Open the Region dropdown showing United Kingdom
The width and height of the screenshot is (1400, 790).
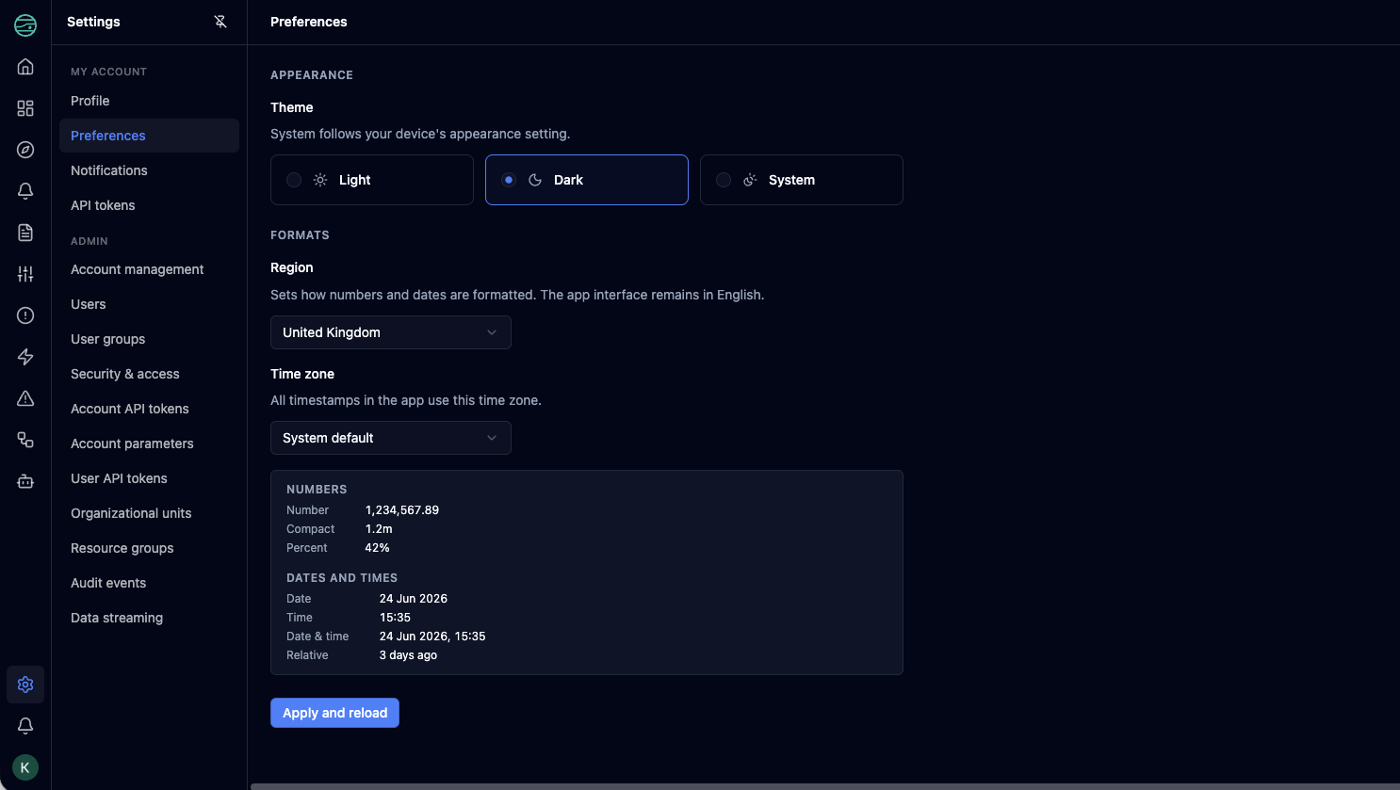pos(391,332)
